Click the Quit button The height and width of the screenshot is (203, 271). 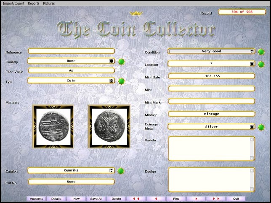(x=236, y=199)
